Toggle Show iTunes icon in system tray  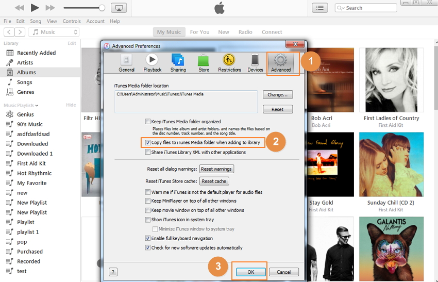coord(148,220)
